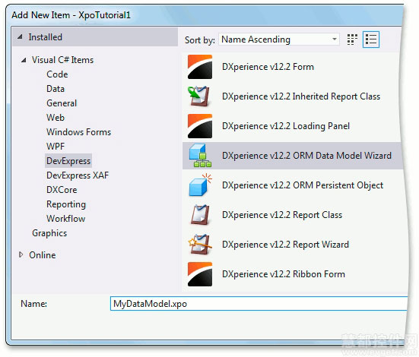Select the Data category

[x=56, y=89]
